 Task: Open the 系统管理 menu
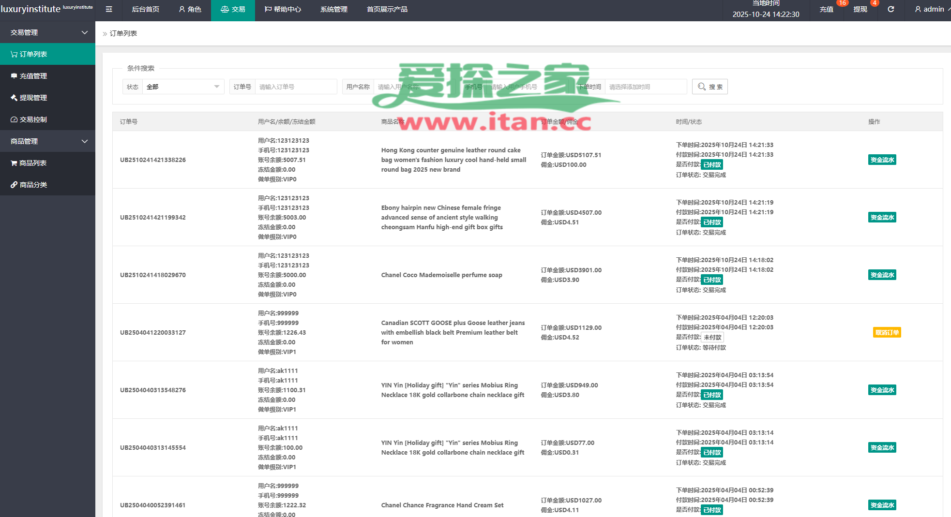333,9
